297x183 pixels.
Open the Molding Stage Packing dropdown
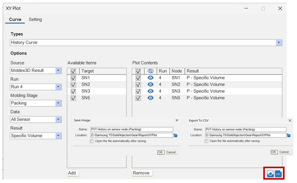pos(58,103)
